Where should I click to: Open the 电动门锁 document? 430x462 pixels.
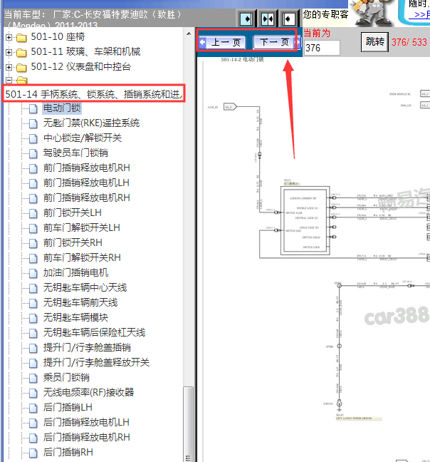tap(62, 108)
